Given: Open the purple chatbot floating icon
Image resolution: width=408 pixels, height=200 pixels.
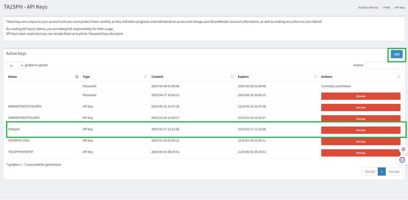Looking at the screenshot, I should coord(402,160).
